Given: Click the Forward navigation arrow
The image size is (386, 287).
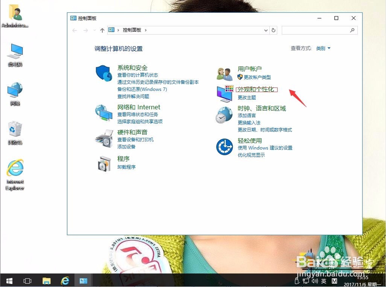Looking at the screenshot, I should [85, 30].
